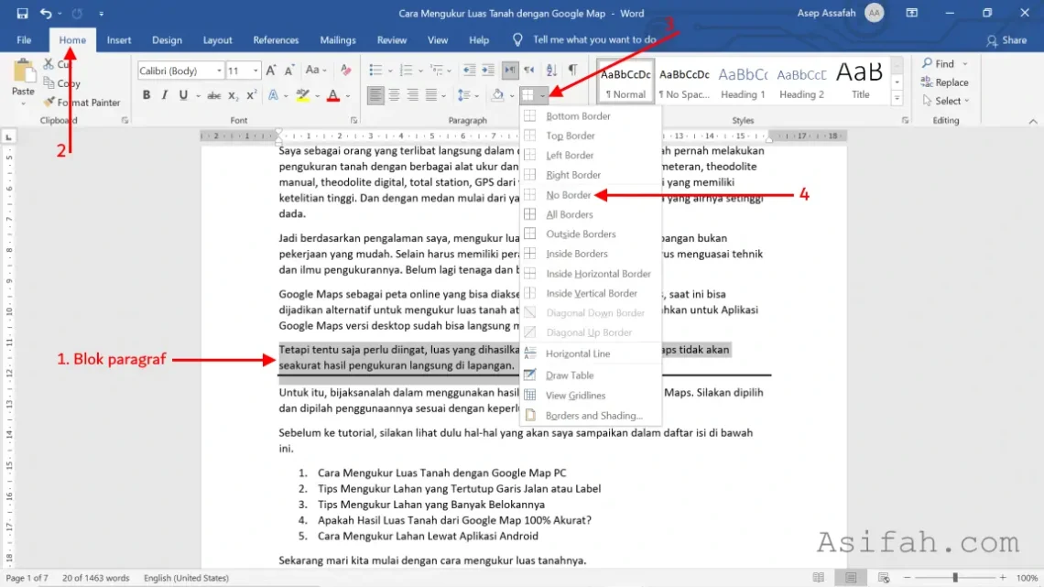Click the Paste clipboard icon
The width and height of the screenshot is (1044, 587).
tap(23, 71)
